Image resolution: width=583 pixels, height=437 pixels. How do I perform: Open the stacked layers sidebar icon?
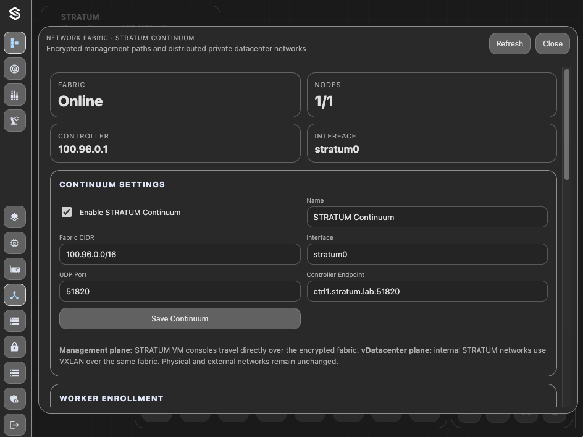pos(14,217)
